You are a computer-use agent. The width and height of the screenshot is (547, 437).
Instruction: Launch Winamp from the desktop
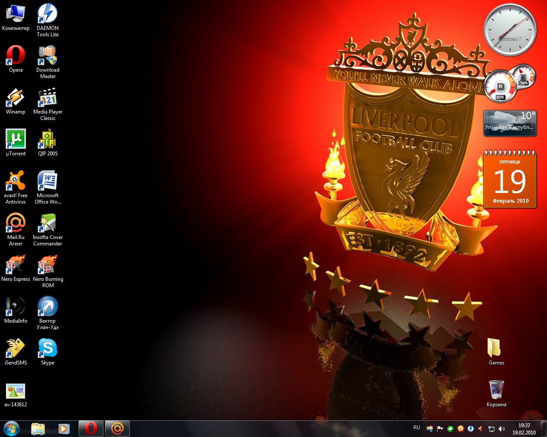tap(15, 98)
